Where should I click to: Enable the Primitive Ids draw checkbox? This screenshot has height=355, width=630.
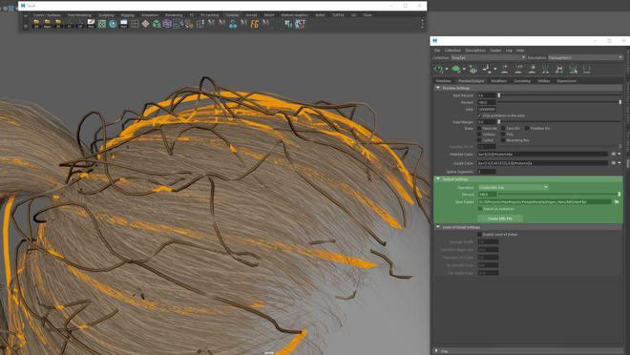tap(527, 128)
